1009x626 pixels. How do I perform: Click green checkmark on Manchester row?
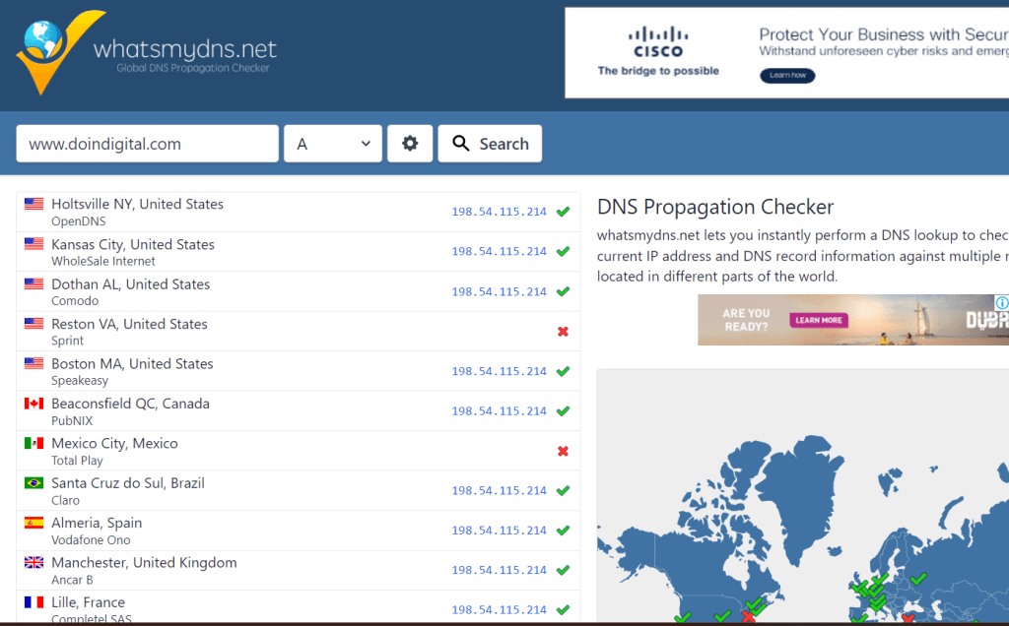(563, 570)
